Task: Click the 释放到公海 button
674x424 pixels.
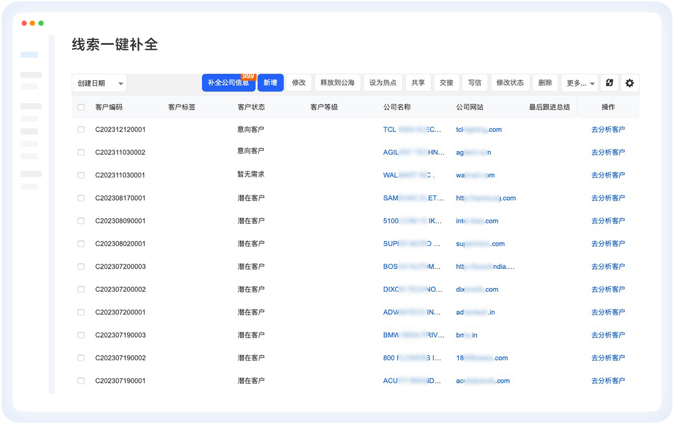Action: click(x=338, y=83)
